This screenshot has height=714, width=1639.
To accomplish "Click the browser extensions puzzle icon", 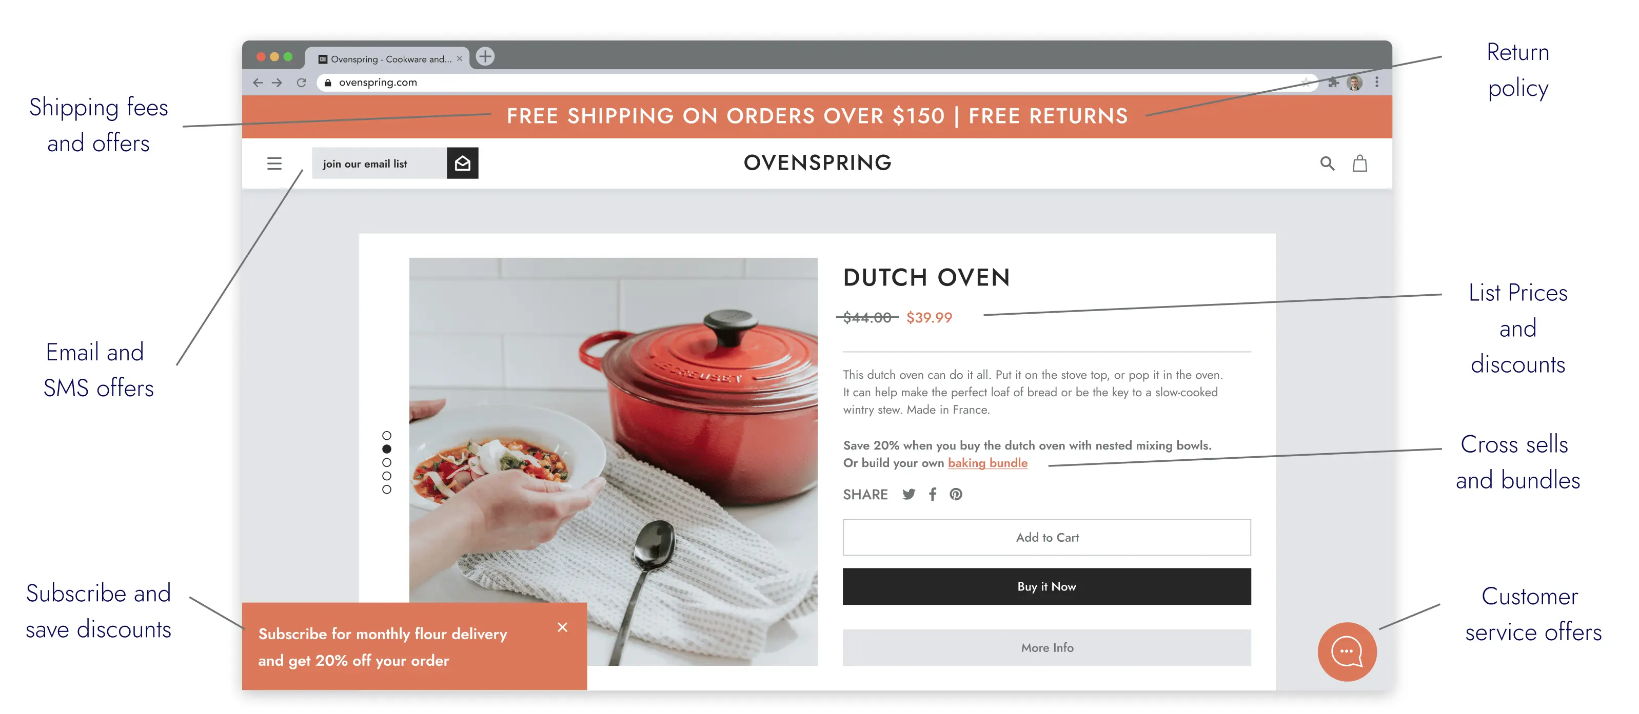I will click(1334, 82).
